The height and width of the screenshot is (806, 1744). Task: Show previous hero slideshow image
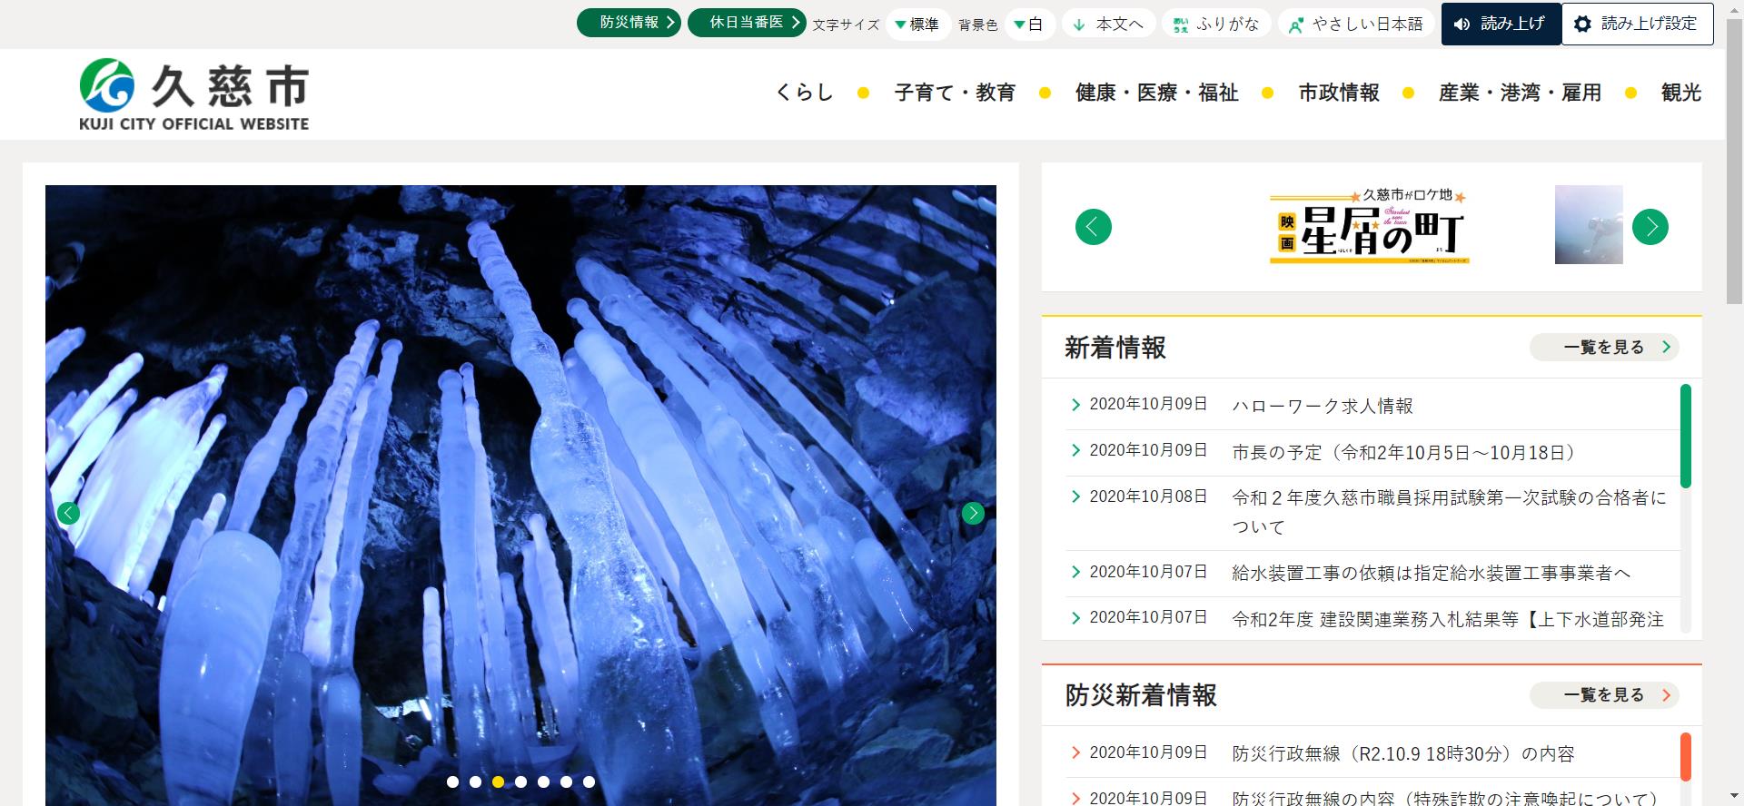[68, 514]
